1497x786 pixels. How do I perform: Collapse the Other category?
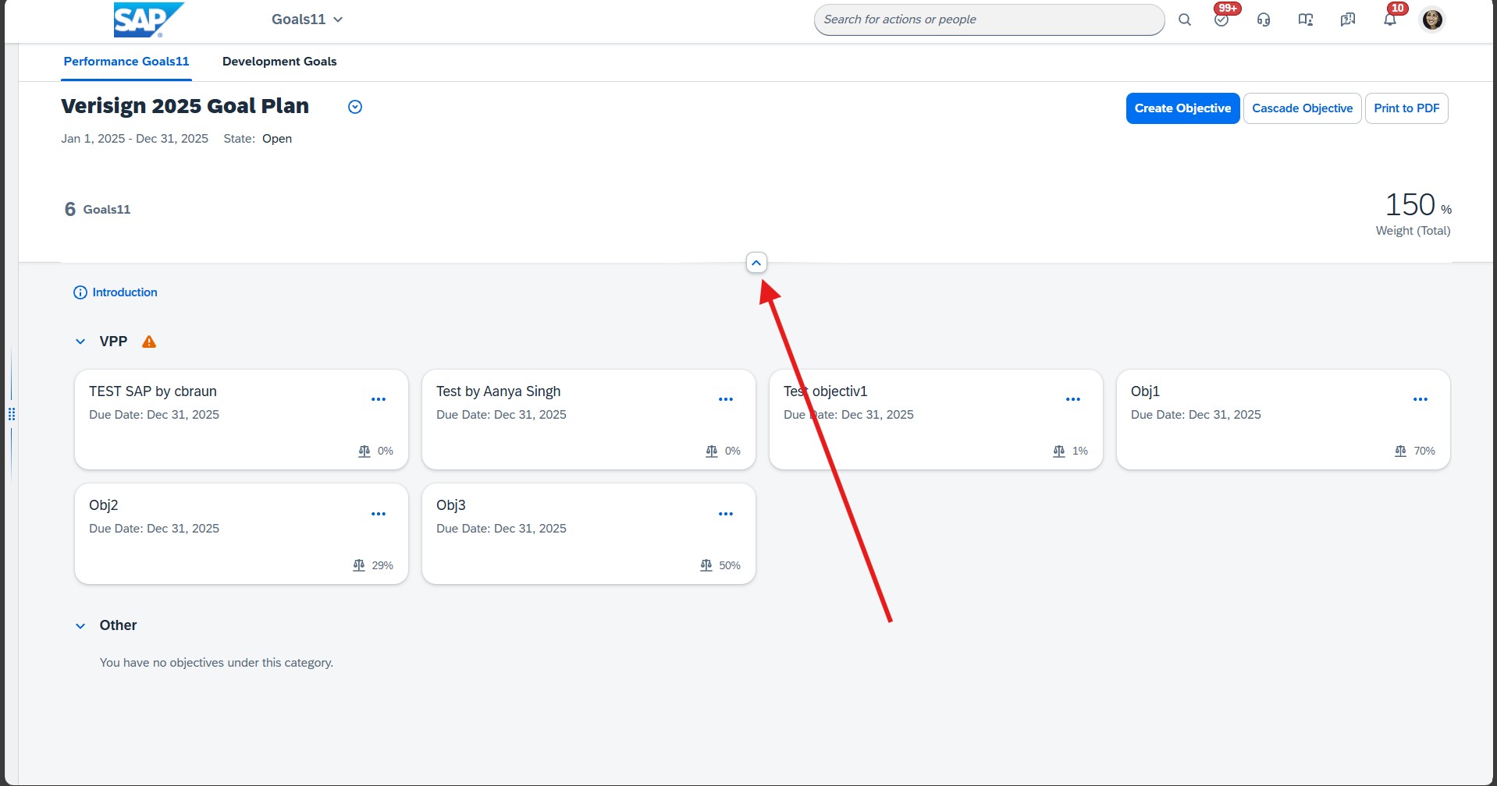(x=80, y=625)
